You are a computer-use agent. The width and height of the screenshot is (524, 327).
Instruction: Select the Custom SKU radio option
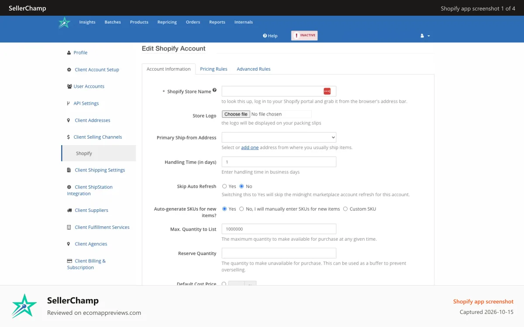[345, 209]
